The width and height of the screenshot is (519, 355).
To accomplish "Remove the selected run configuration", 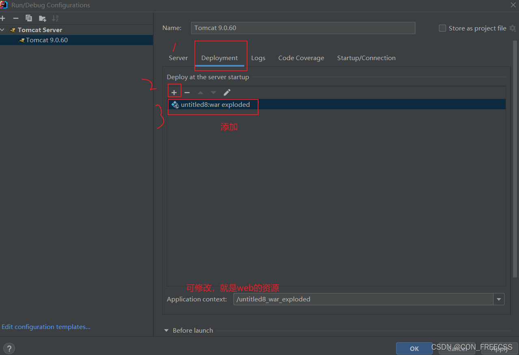I will (x=15, y=18).
